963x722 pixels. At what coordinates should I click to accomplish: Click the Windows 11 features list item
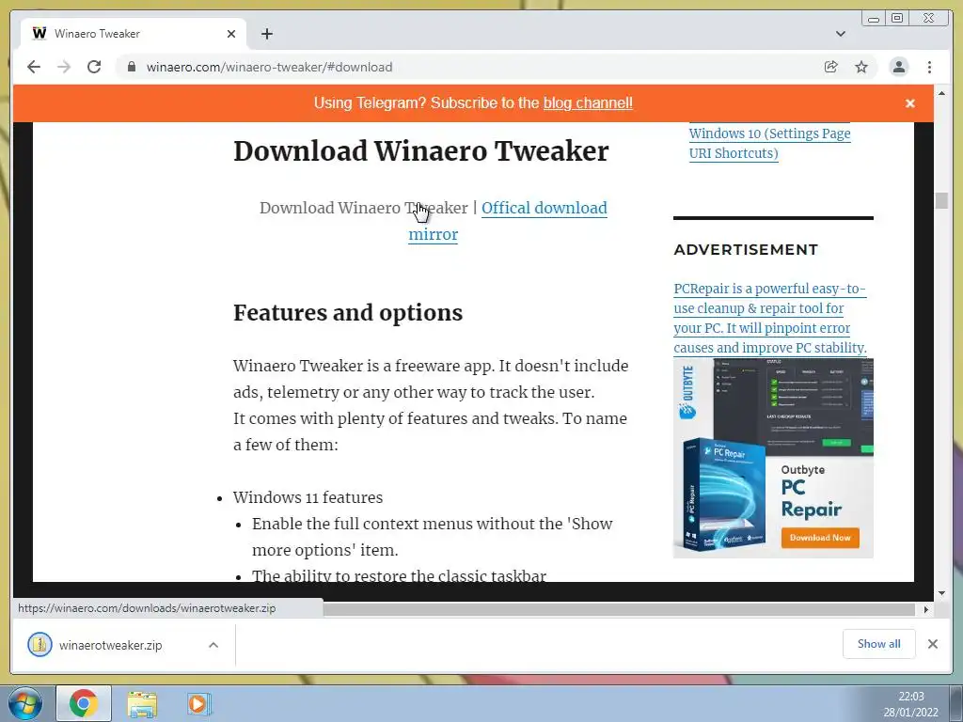308,497
